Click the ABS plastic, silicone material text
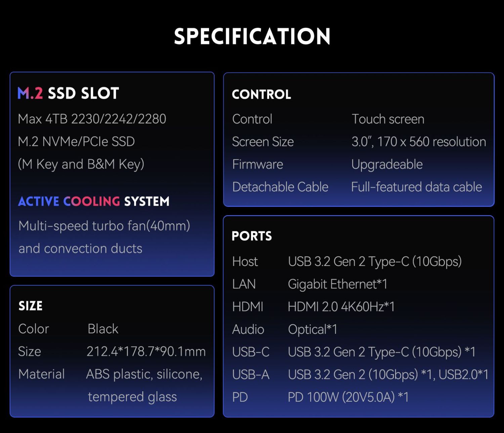Screen dimensions: 504x433 144,374
